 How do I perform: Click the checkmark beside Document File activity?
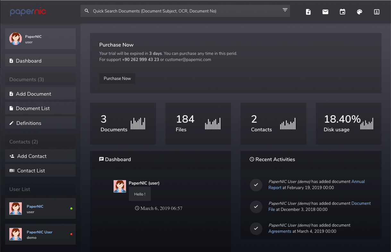click(256, 206)
